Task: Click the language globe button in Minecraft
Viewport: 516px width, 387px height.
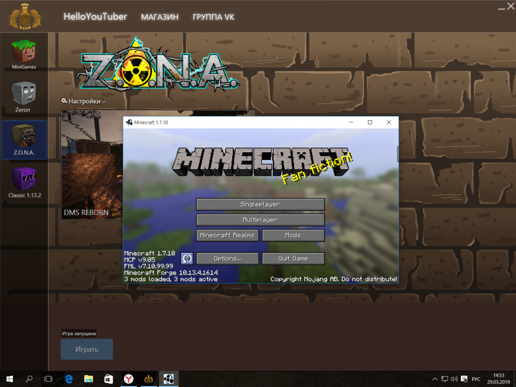Action: 187,259
